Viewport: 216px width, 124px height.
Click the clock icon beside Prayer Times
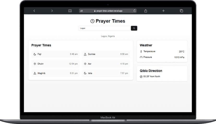click(92, 21)
